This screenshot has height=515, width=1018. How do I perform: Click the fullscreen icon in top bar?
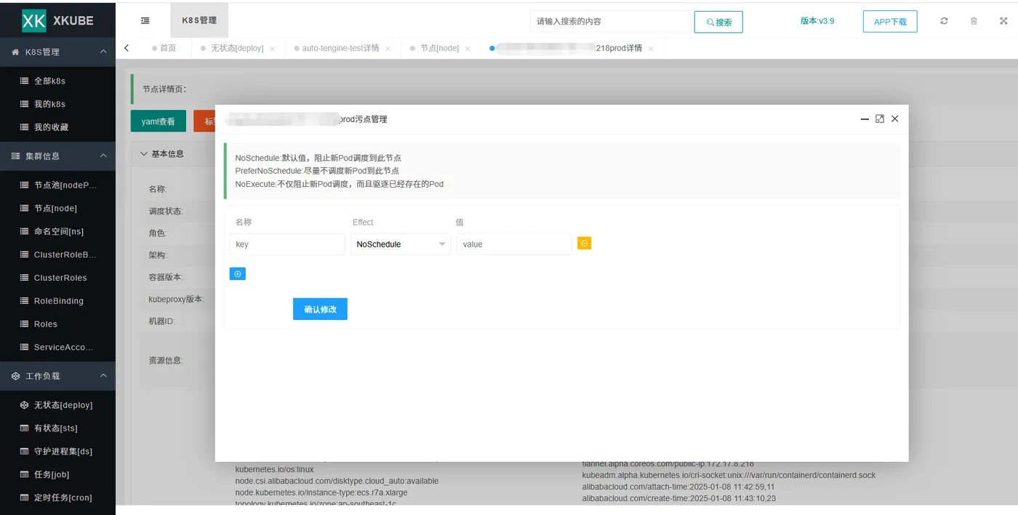point(1003,21)
